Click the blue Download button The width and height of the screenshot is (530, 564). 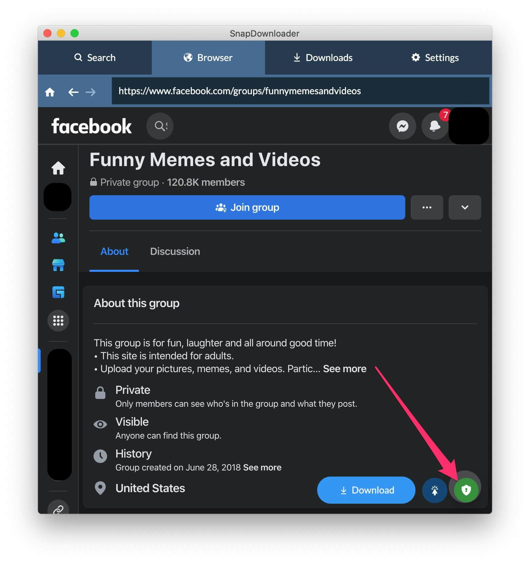point(366,490)
